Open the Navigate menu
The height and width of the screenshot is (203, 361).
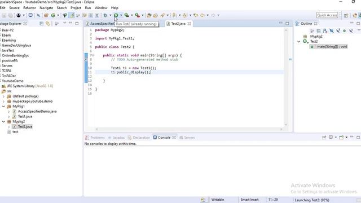(46, 8)
